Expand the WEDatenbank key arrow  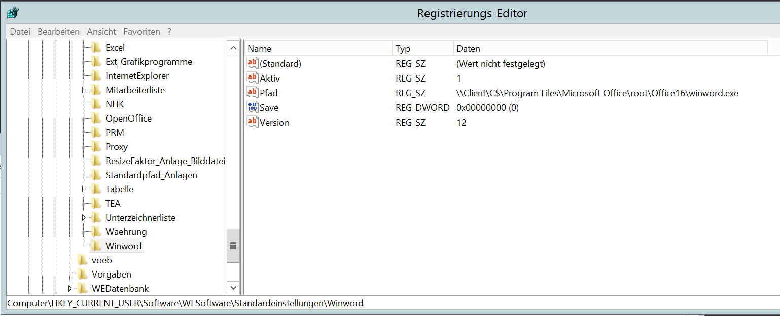[x=70, y=289]
